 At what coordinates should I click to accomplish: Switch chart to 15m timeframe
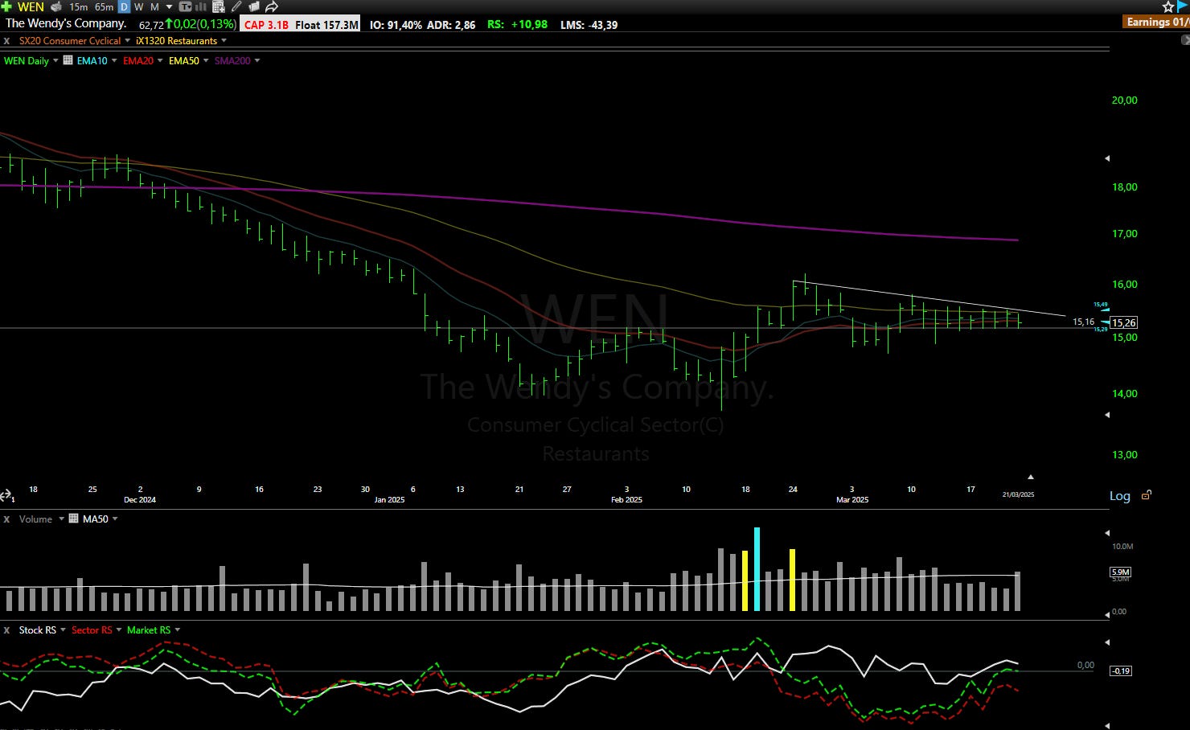pos(78,6)
